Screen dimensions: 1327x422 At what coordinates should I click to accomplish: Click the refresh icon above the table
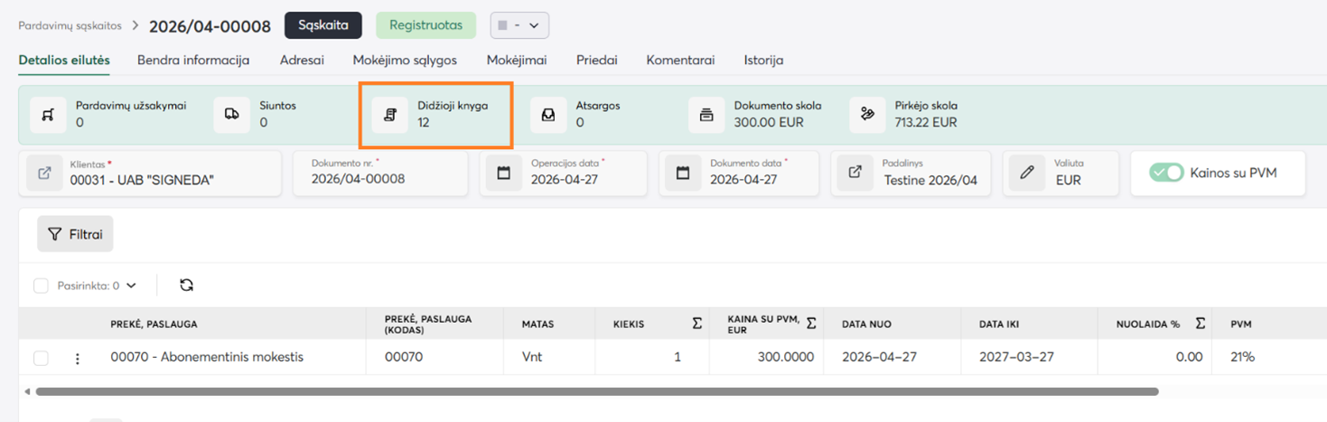(186, 286)
